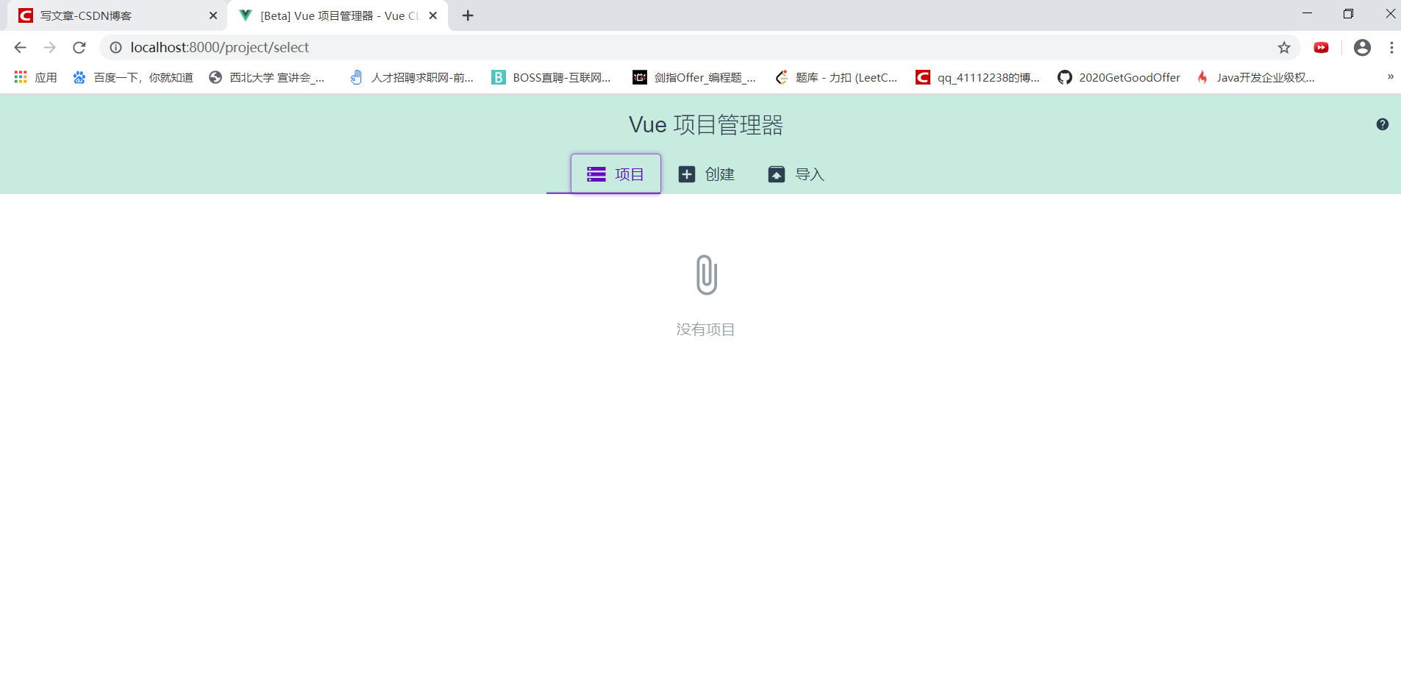
Task: Open the 人才招聘求职网 bookmark
Action: [412, 77]
